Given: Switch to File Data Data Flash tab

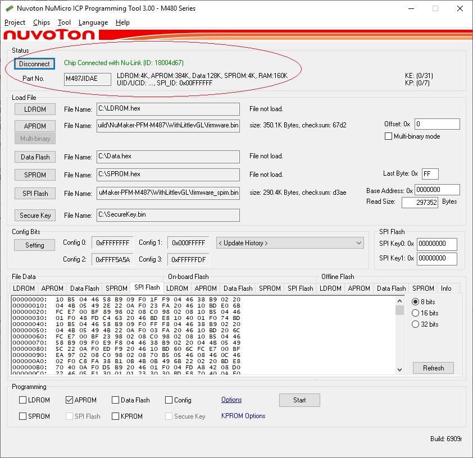Looking at the screenshot, I should click(x=84, y=288).
